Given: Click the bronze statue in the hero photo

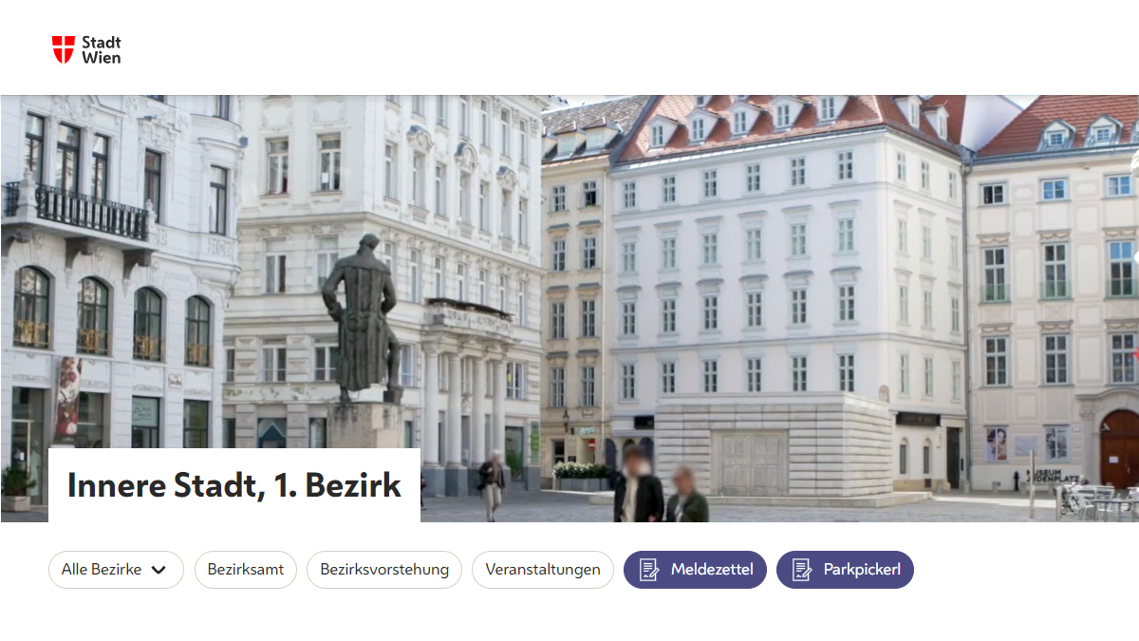Looking at the screenshot, I should click(x=362, y=318).
